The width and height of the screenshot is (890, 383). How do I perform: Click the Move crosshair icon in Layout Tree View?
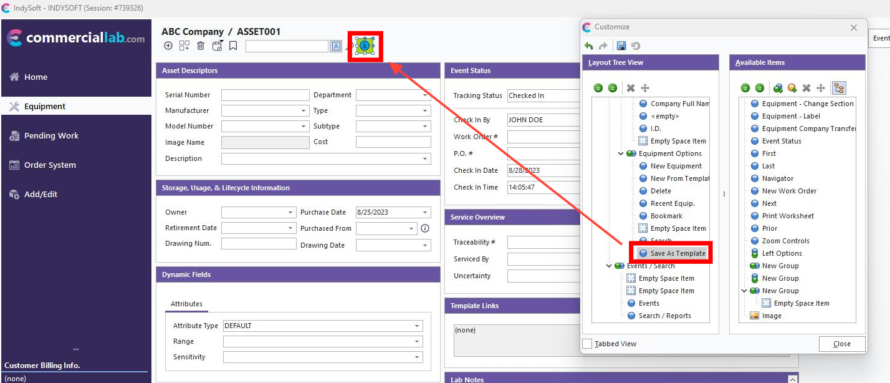645,87
